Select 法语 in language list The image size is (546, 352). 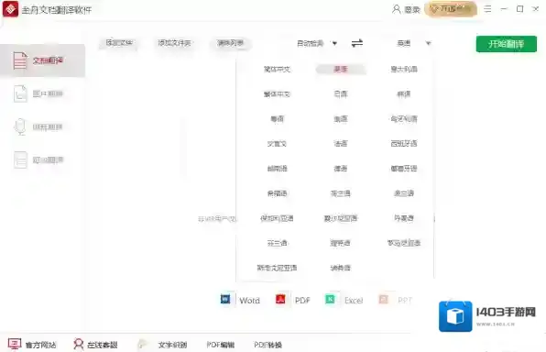click(341, 144)
